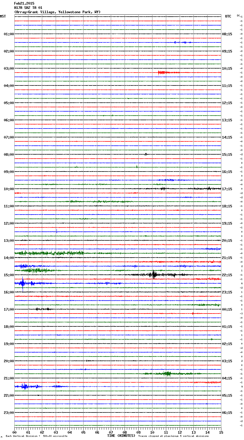Click minute tick label 03 on x-axis
Image resolution: width=244 pixels, height=440 pixels.
point(56,432)
